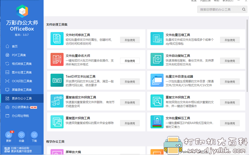Click the 屏幕放大镜 title text

[73, 152]
